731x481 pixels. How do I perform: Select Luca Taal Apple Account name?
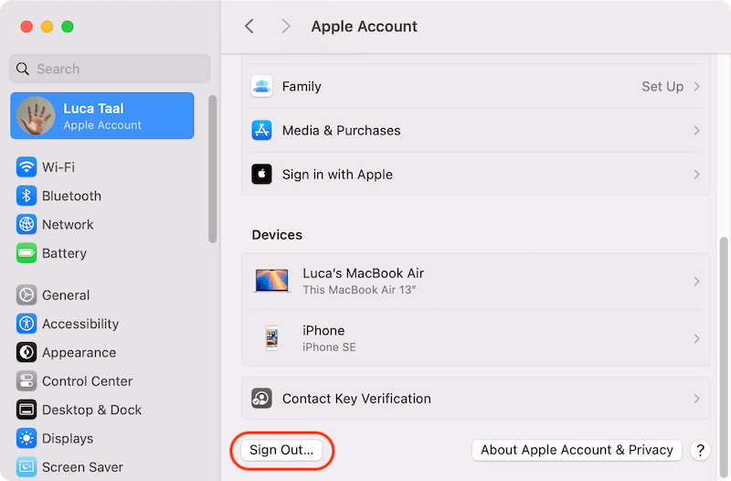pyautogui.click(x=93, y=108)
